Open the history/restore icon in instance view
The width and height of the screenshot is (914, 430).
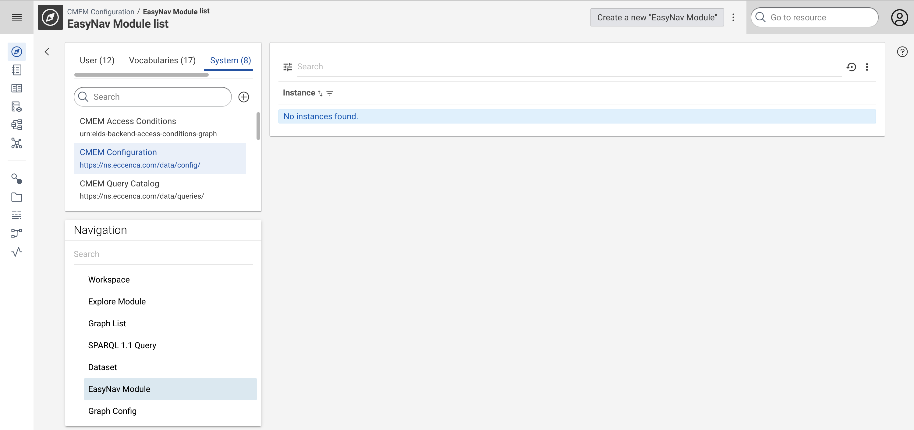(852, 67)
